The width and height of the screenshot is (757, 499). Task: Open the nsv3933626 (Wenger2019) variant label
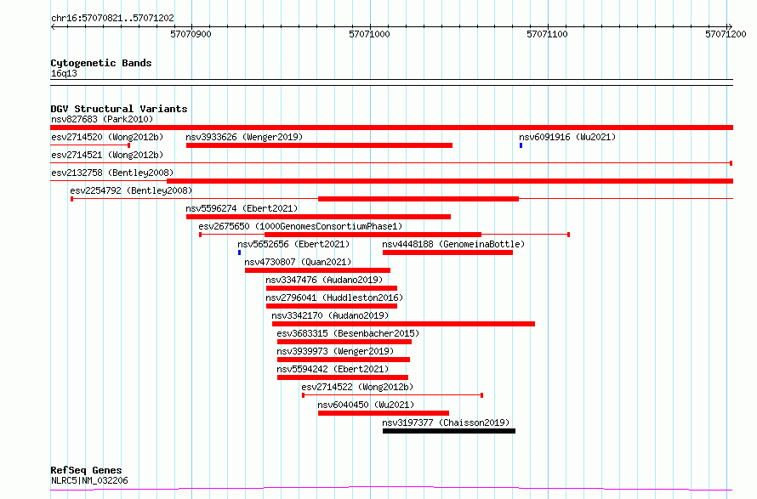[244, 137]
